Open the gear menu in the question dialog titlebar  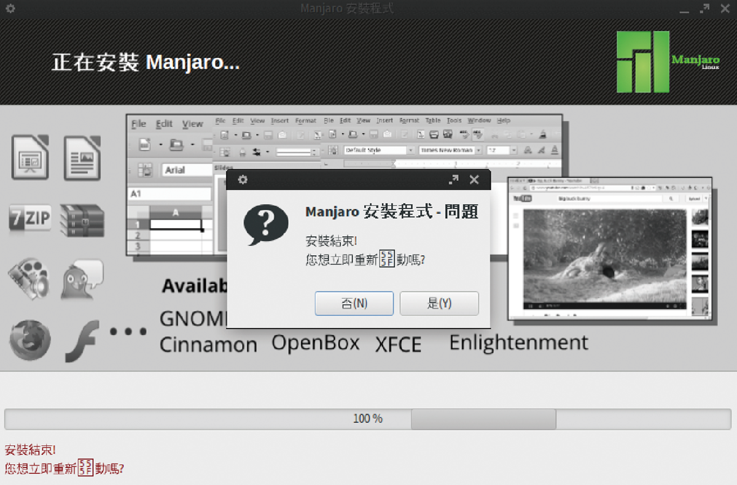243,180
